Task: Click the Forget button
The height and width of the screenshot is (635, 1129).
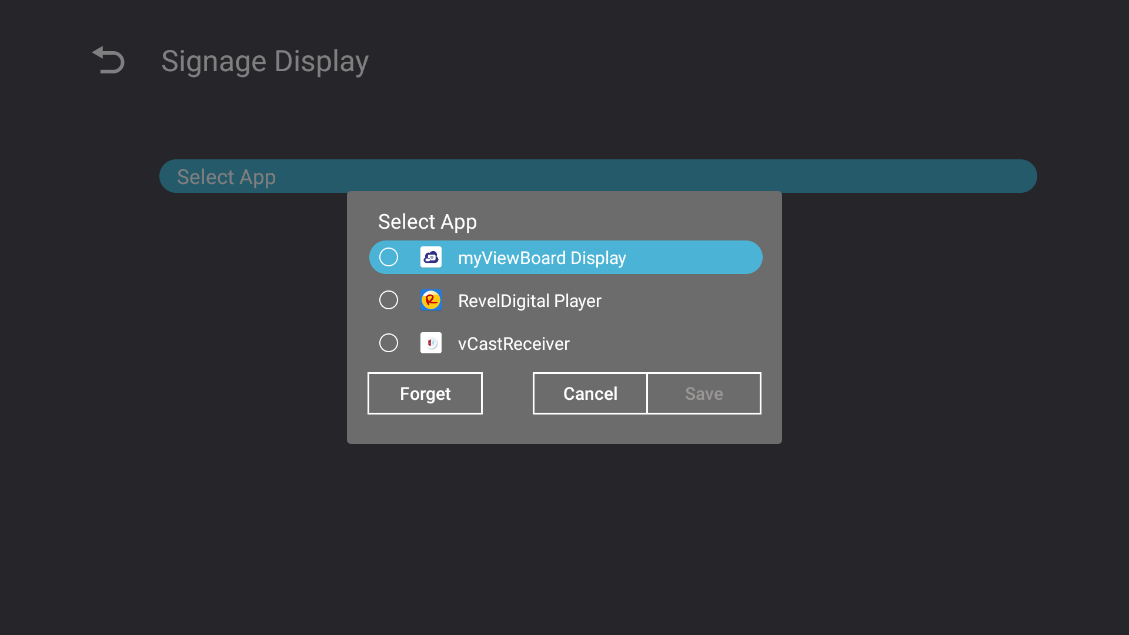Action: point(425,393)
